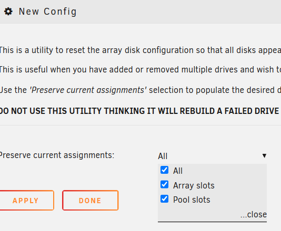Click the ...close link in dropdown

[x=254, y=214]
